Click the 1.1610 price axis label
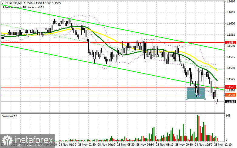Screen dimensions: 237x148 (231, 1)
